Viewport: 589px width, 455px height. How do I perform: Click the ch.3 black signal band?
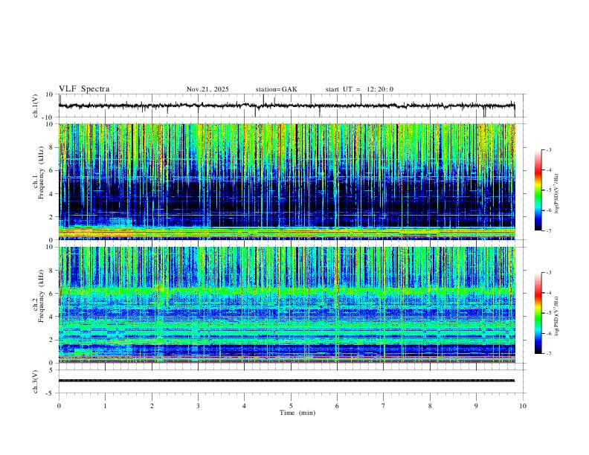[x=286, y=381]
